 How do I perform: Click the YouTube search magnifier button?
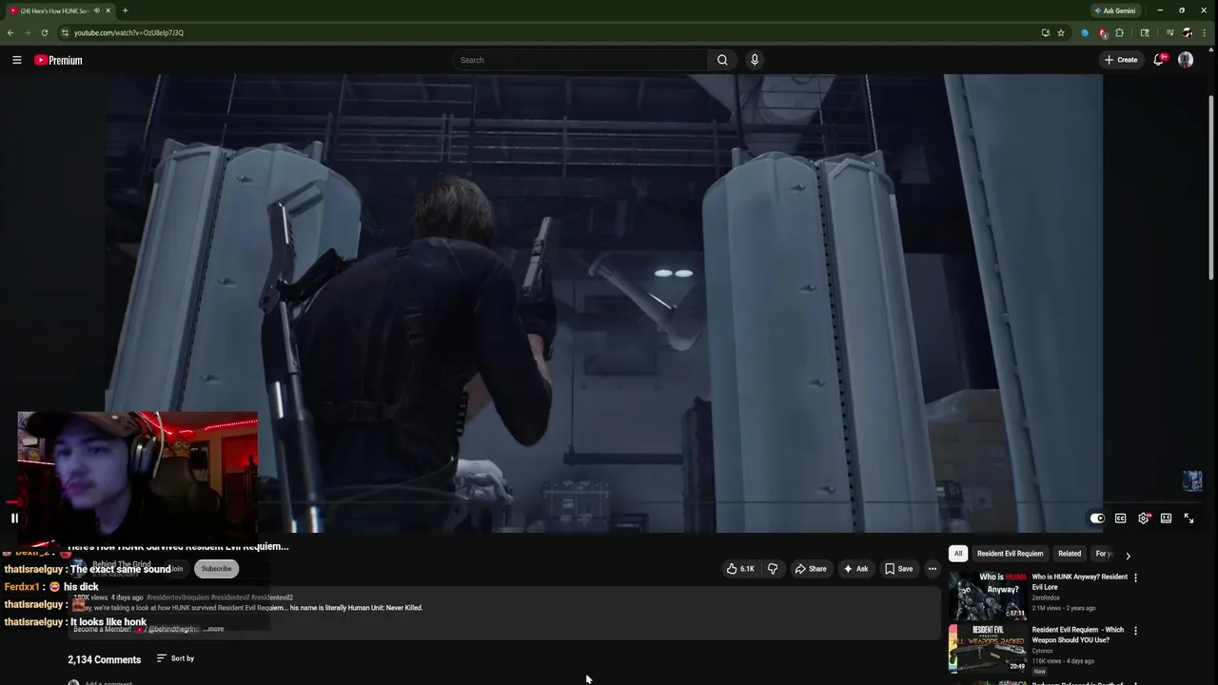pos(722,60)
